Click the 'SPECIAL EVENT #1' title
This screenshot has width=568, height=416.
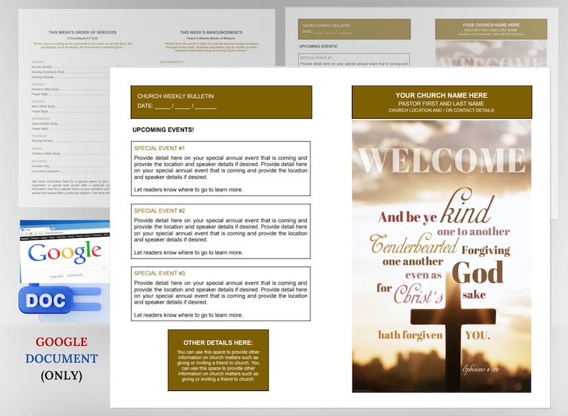click(160, 148)
